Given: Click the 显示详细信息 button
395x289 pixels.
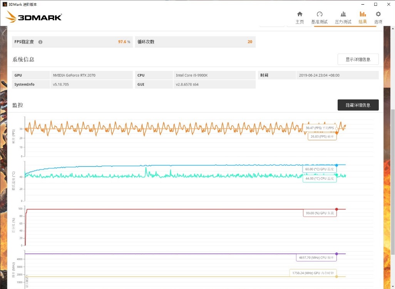Looking at the screenshot, I should (358, 59).
